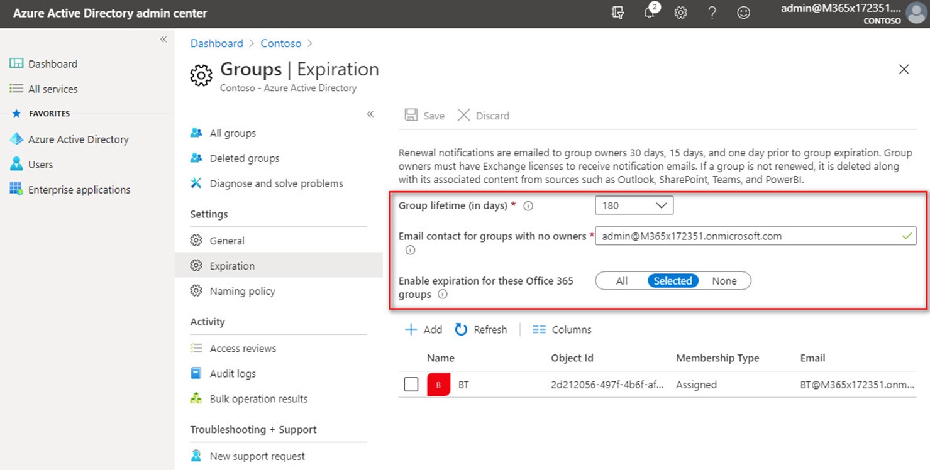
Task: Click the Users person icon
Action: [x=16, y=164]
